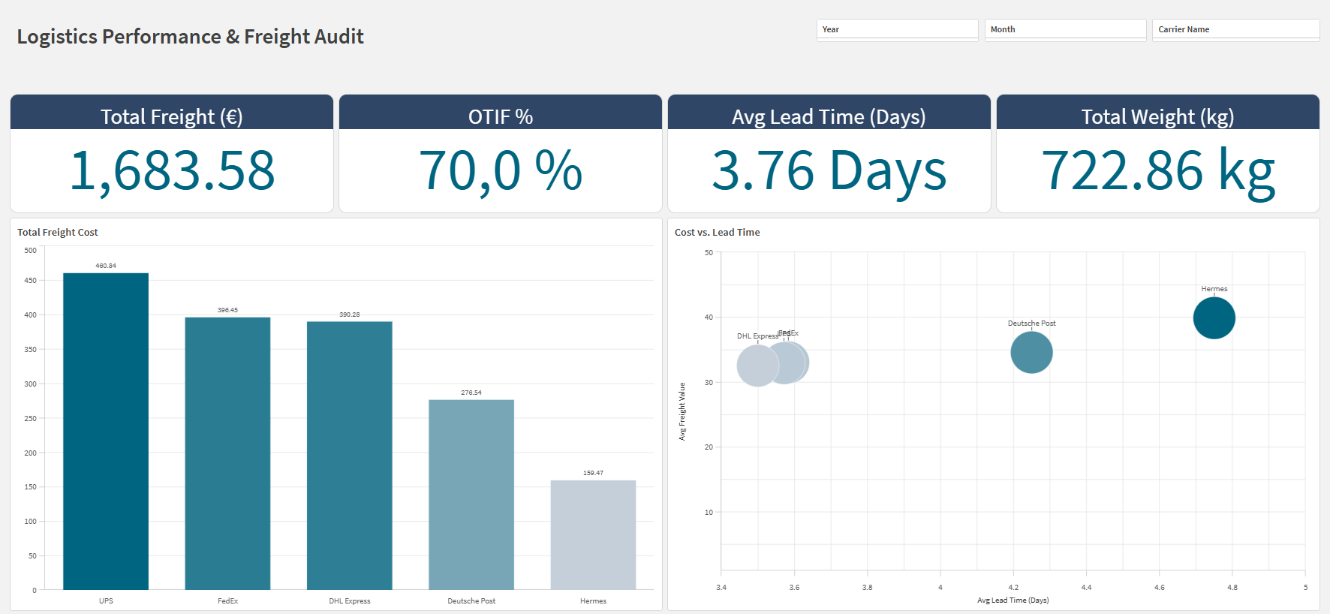The height and width of the screenshot is (614, 1330).
Task: Select the DHL Express bar in the chart
Action: coord(350,456)
